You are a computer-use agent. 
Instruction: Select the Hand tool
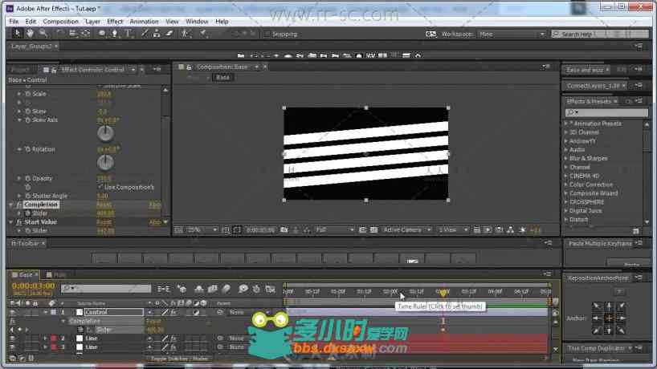[x=31, y=33]
